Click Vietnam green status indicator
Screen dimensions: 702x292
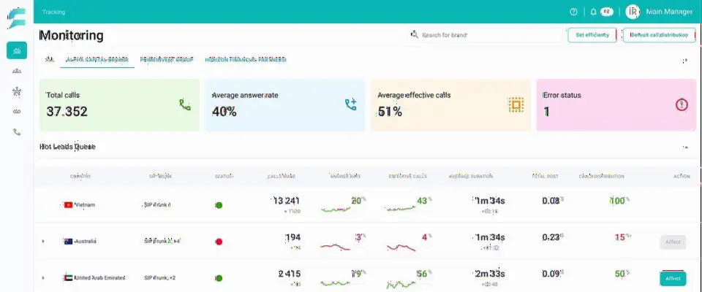pos(219,205)
